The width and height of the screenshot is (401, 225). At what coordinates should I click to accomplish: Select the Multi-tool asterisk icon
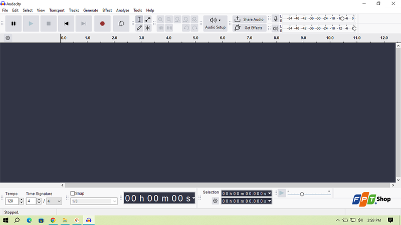click(x=147, y=28)
